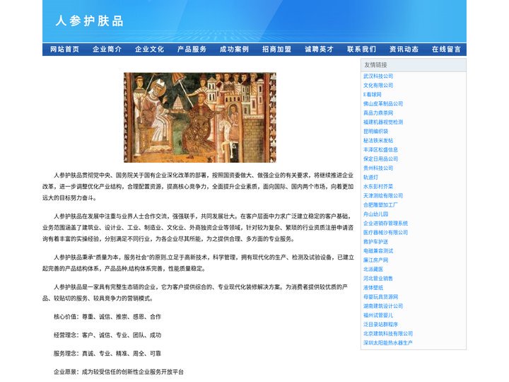Open 福建机器视觉检测 link

pyautogui.click(x=383, y=122)
